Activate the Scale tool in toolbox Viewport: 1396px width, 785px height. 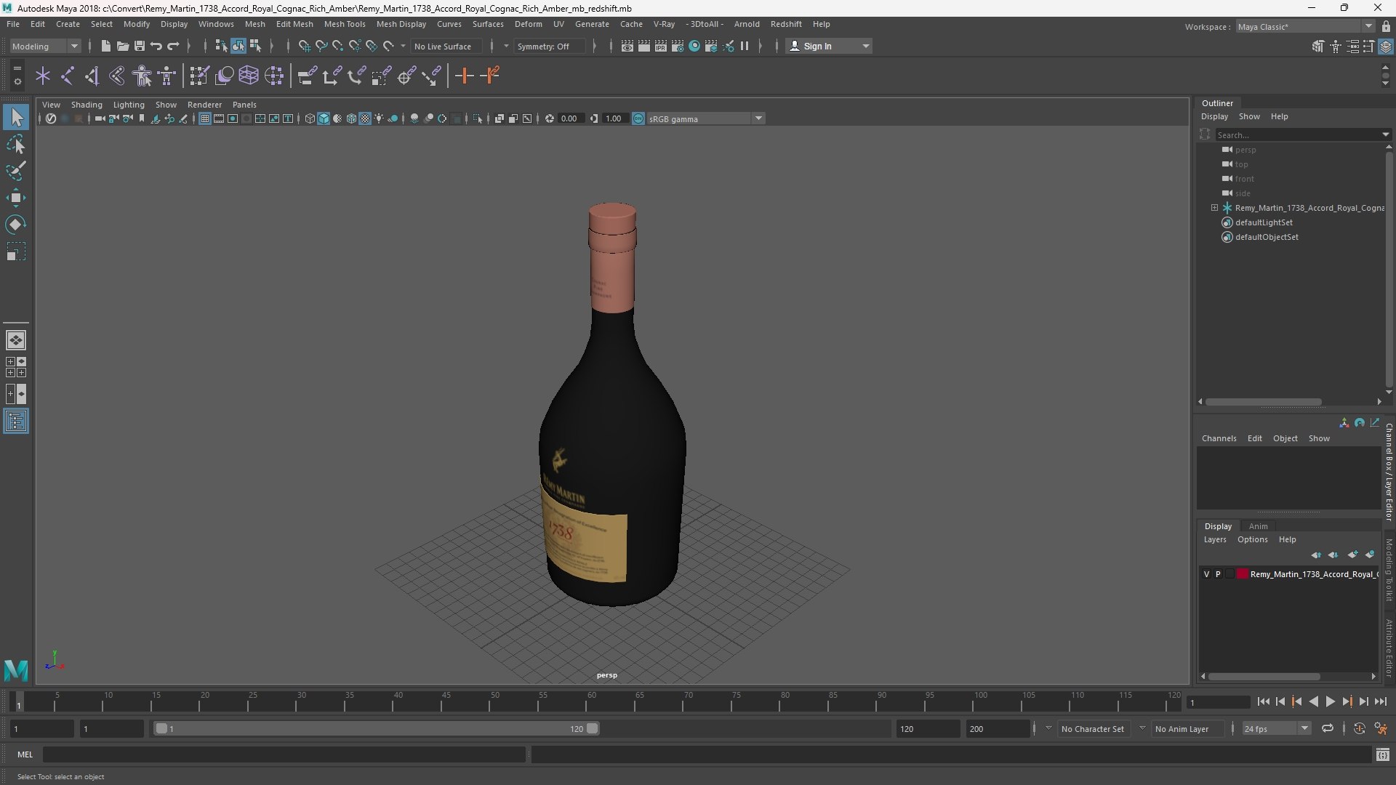[x=16, y=251]
